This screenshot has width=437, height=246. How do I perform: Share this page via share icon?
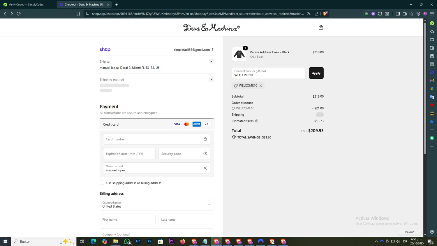pos(317,14)
